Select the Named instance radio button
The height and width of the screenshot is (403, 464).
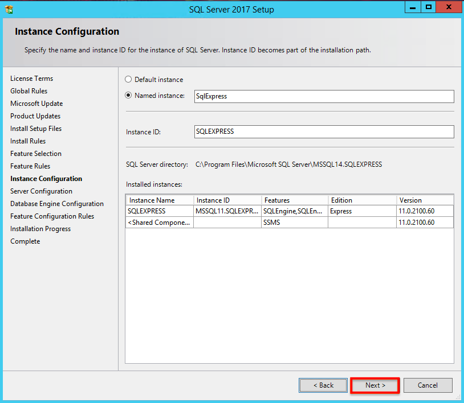(x=128, y=96)
